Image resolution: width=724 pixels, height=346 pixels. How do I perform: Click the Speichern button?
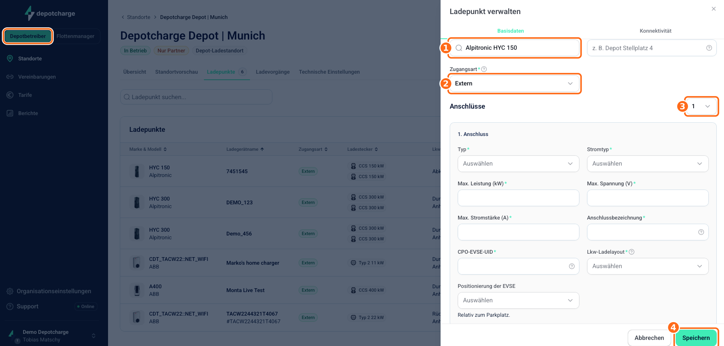click(696, 338)
